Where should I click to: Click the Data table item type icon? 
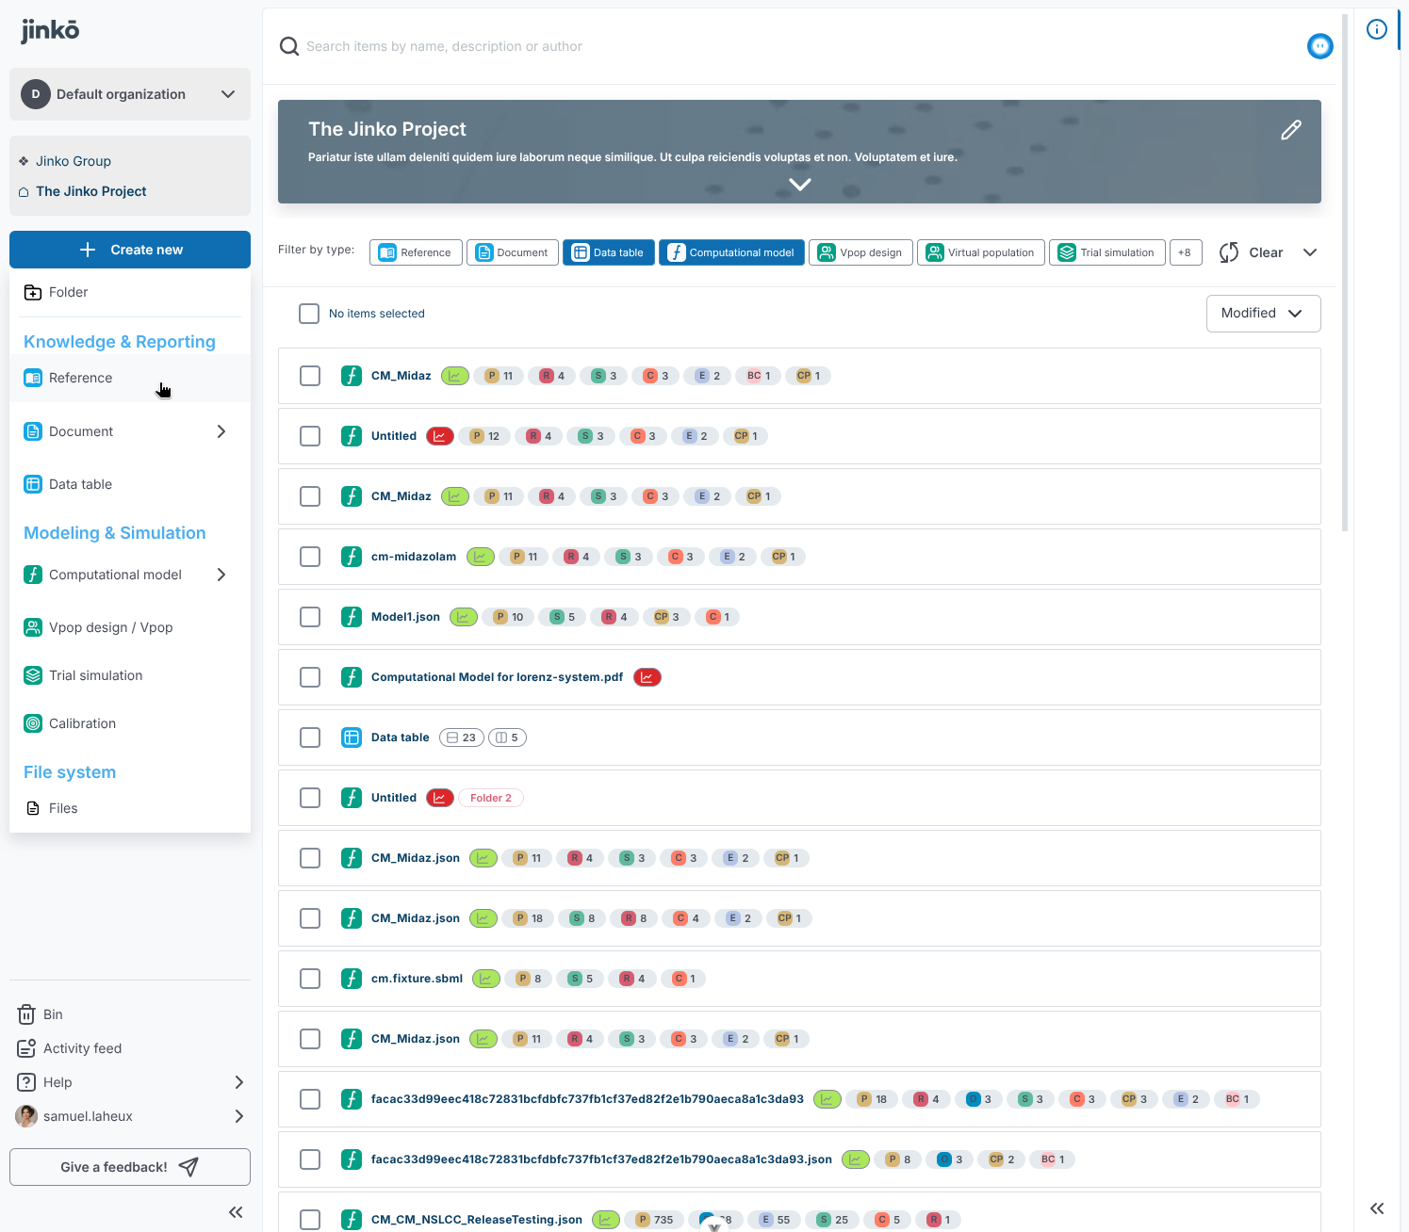pyautogui.click(x=352, y=738)
